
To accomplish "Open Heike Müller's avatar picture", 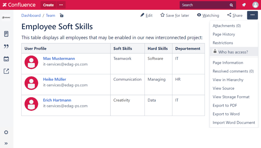I will tap(31, 83).
